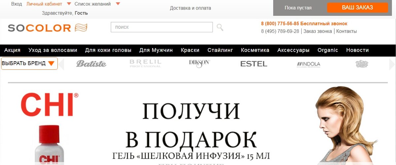The height and width of the screenshot is (165, 396).
Task: Click the 8 (495) 789-69-28 phone number
Action: click(x=280, y=31)
